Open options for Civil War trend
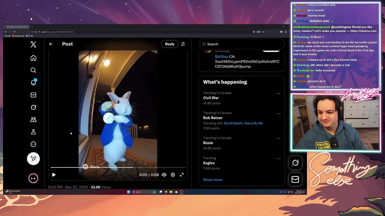Image resolution: width=385 pixels, height=216 pixels. pos(279,94)
